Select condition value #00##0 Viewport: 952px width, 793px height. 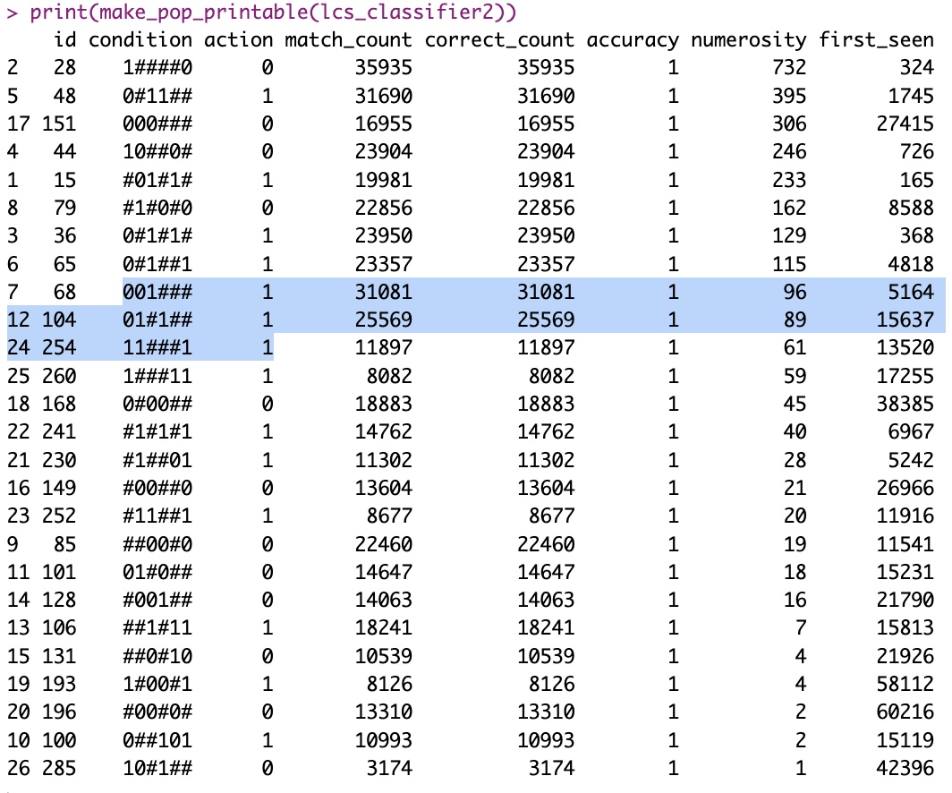[157, 488]
